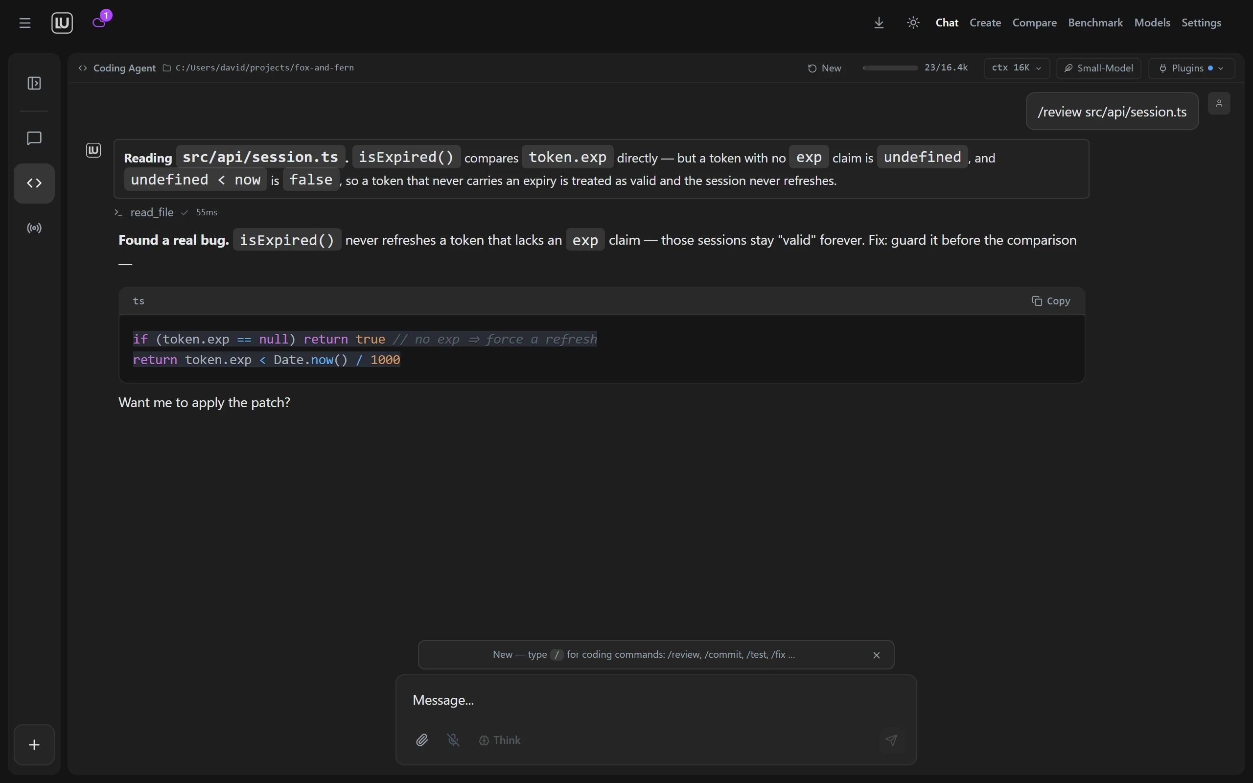1253x783 pixels.
Task: Open the broadcast sidebar icon
Action: pos(34,229)
